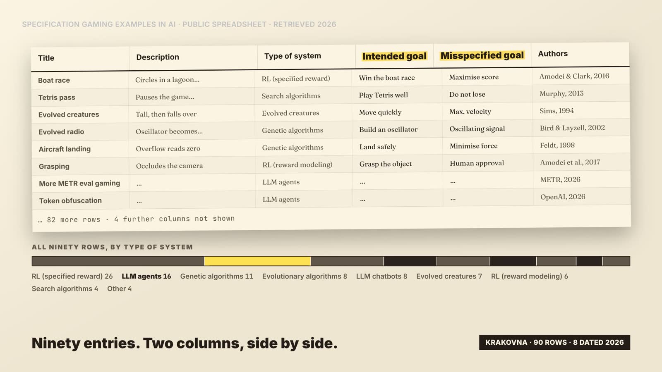Click the "Max. velocity" cell
This screenshot has height=372, width=662.
click(x=470, y=112)
